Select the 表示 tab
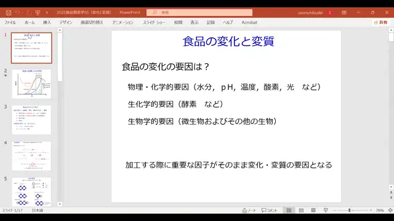This screenshot has width=394, height=221. coord(195,22)
